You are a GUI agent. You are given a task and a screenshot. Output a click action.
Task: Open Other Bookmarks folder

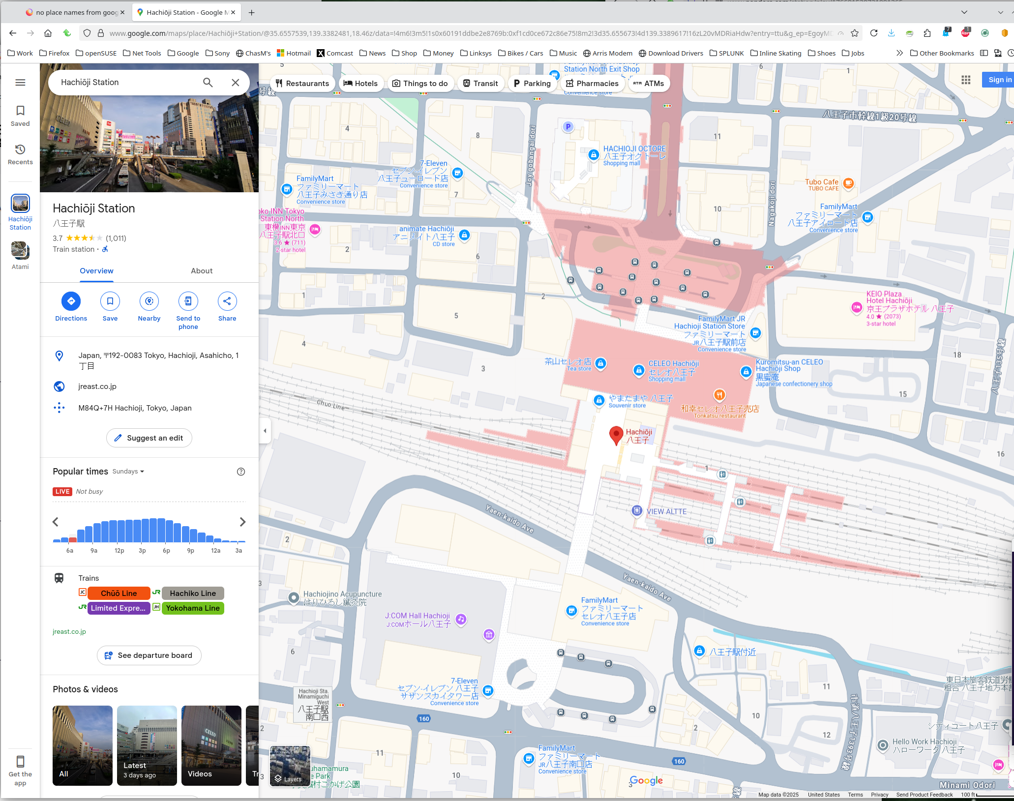pos(942,53)
